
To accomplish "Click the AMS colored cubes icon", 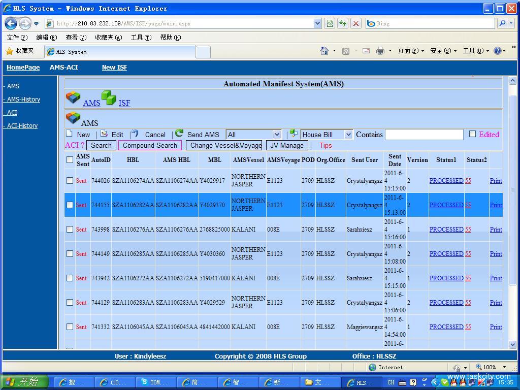I will pos(73,97).
